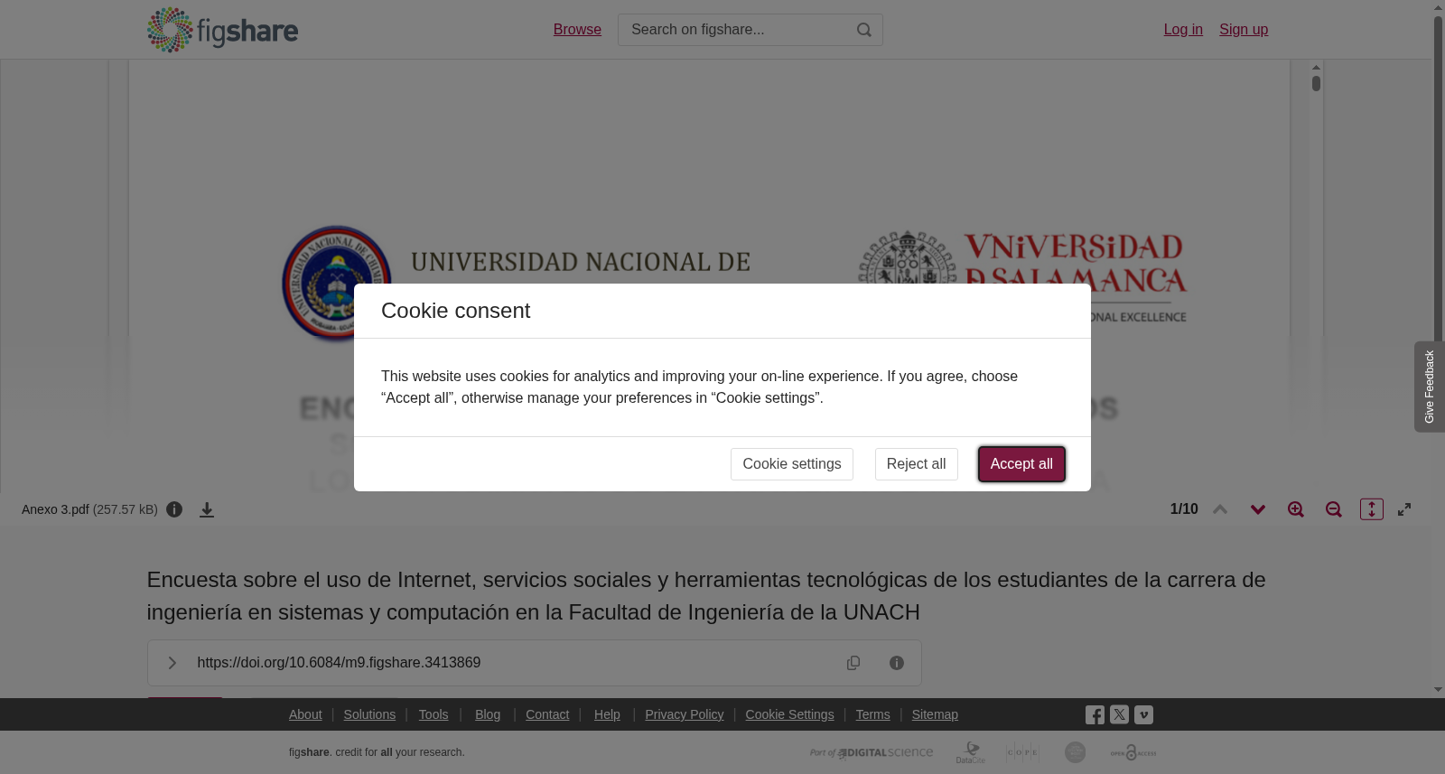Click the Sign up link
This screenshot has width=1445, height=774.
(x=1244, y=30)
